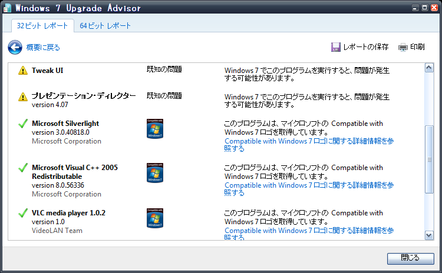Viewport: 442px width, 273px height.
Task: Click VideoLAN Team publisher text
Action: point(57,231)
